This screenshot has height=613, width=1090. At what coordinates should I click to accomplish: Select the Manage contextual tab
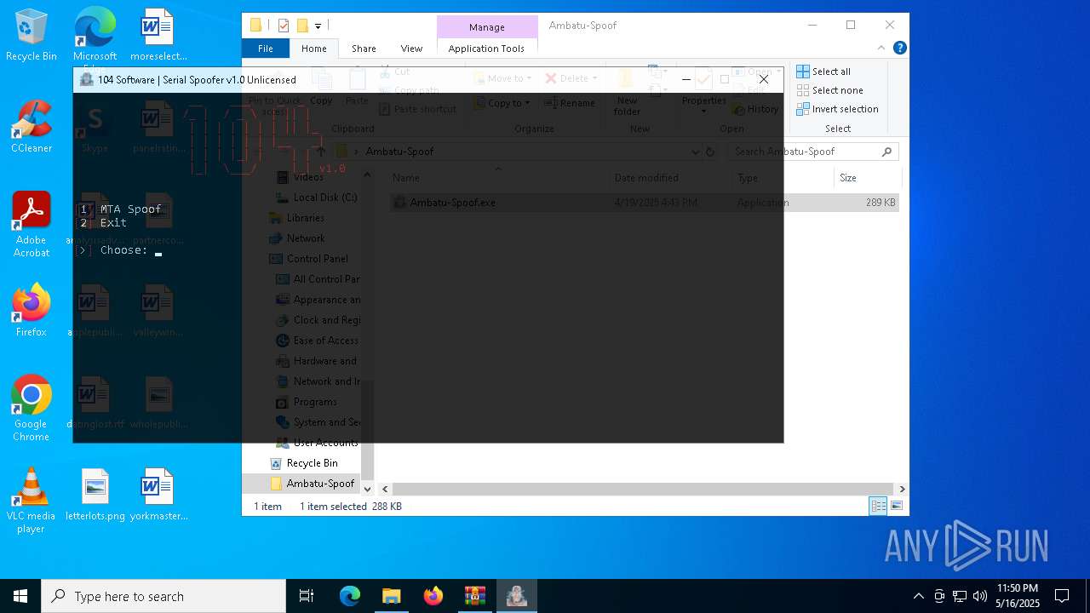pos(487,27)
